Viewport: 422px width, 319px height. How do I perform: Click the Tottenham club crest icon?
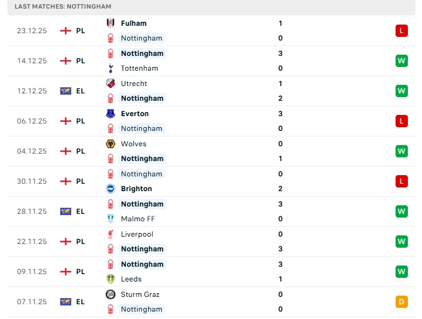(x=111, y=68)
